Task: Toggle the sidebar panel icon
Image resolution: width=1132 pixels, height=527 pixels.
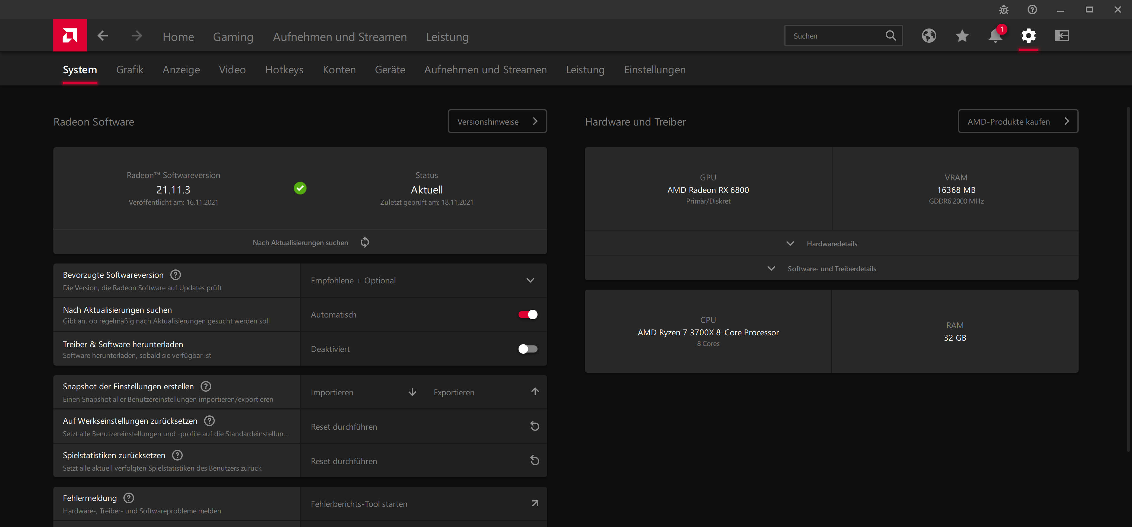Action: click(x=1062, y=36)
